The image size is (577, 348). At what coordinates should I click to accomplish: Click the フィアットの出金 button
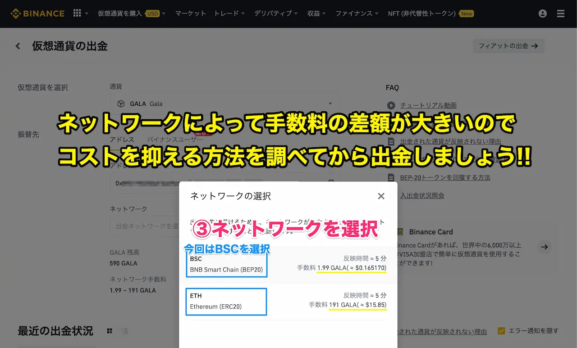pyautogui.click(x=508, y=46)
